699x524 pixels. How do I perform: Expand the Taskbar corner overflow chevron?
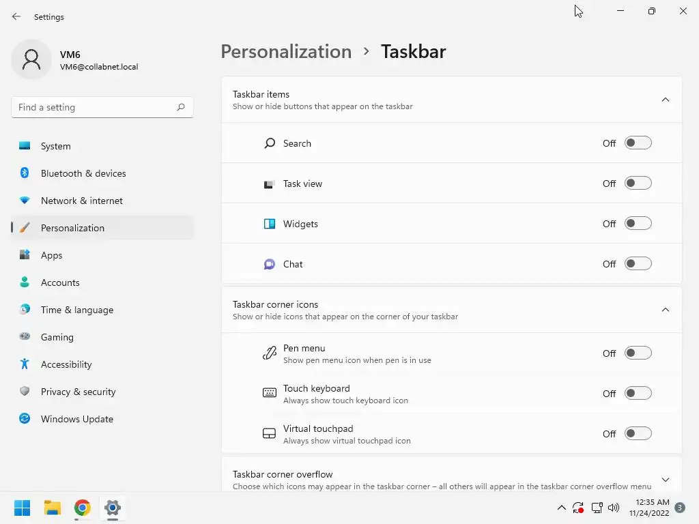(x=665, y=480)
